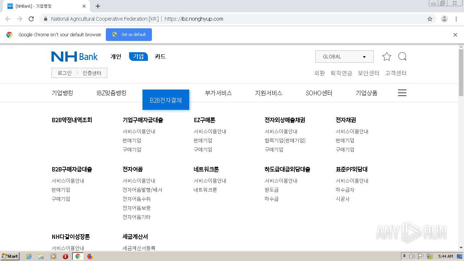
Task: Click the browser address bar URL
Action: (194, 19)
